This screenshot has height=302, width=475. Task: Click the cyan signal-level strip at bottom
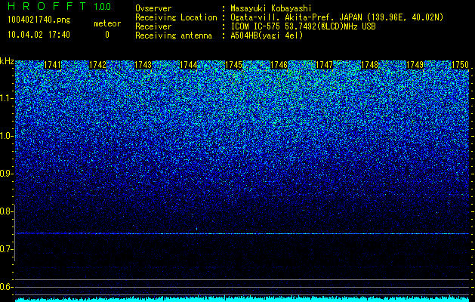pos(242,299)
